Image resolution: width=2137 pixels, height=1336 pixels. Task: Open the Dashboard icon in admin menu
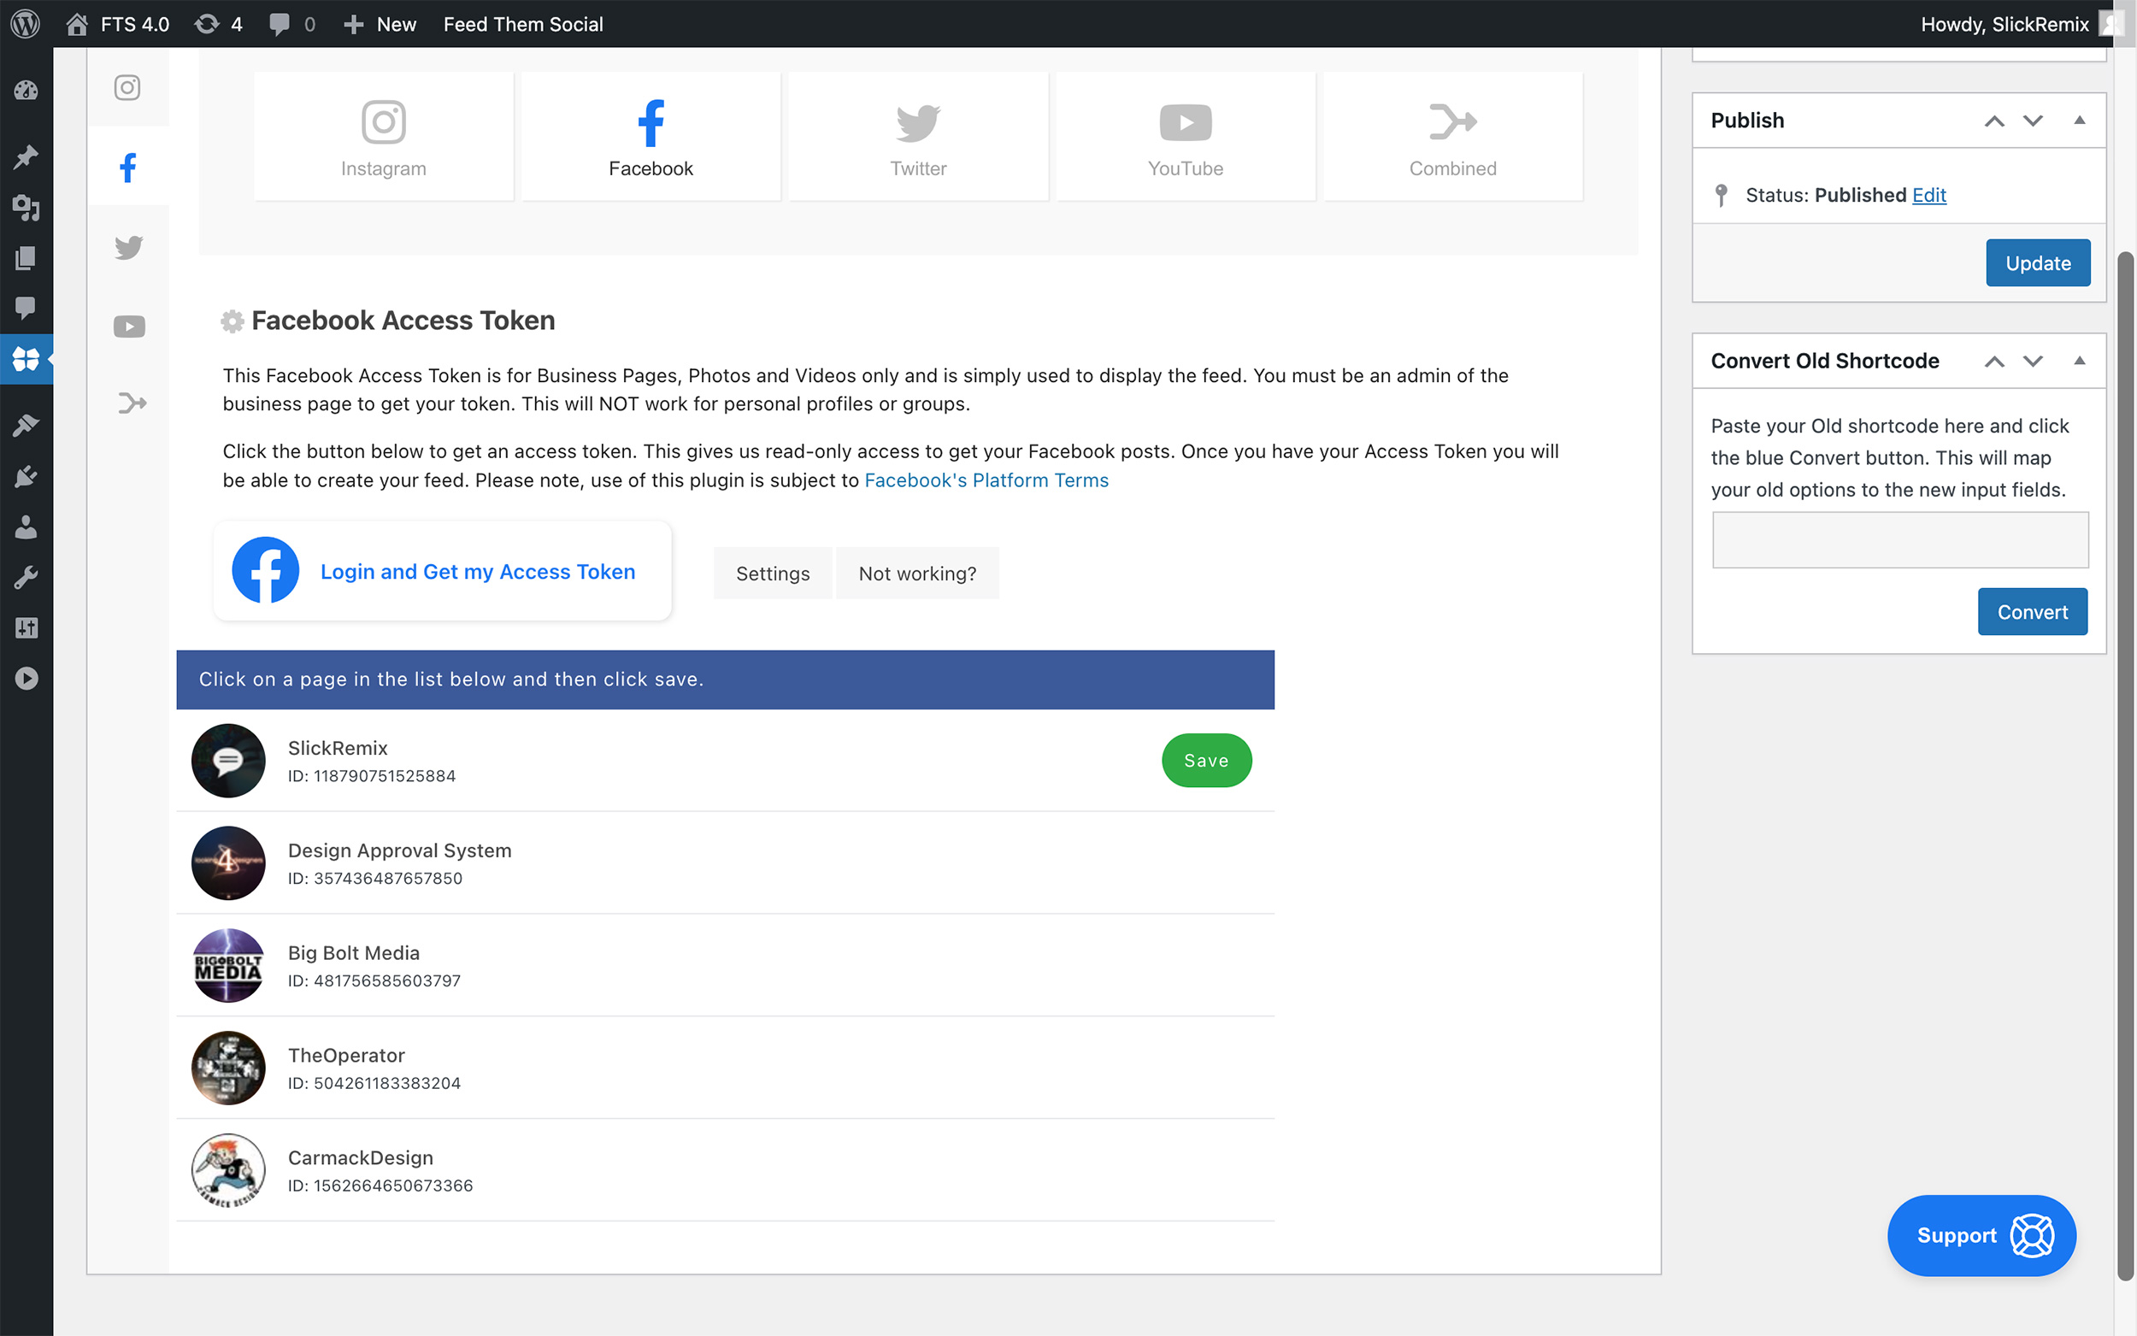click(x=26, y=90)
